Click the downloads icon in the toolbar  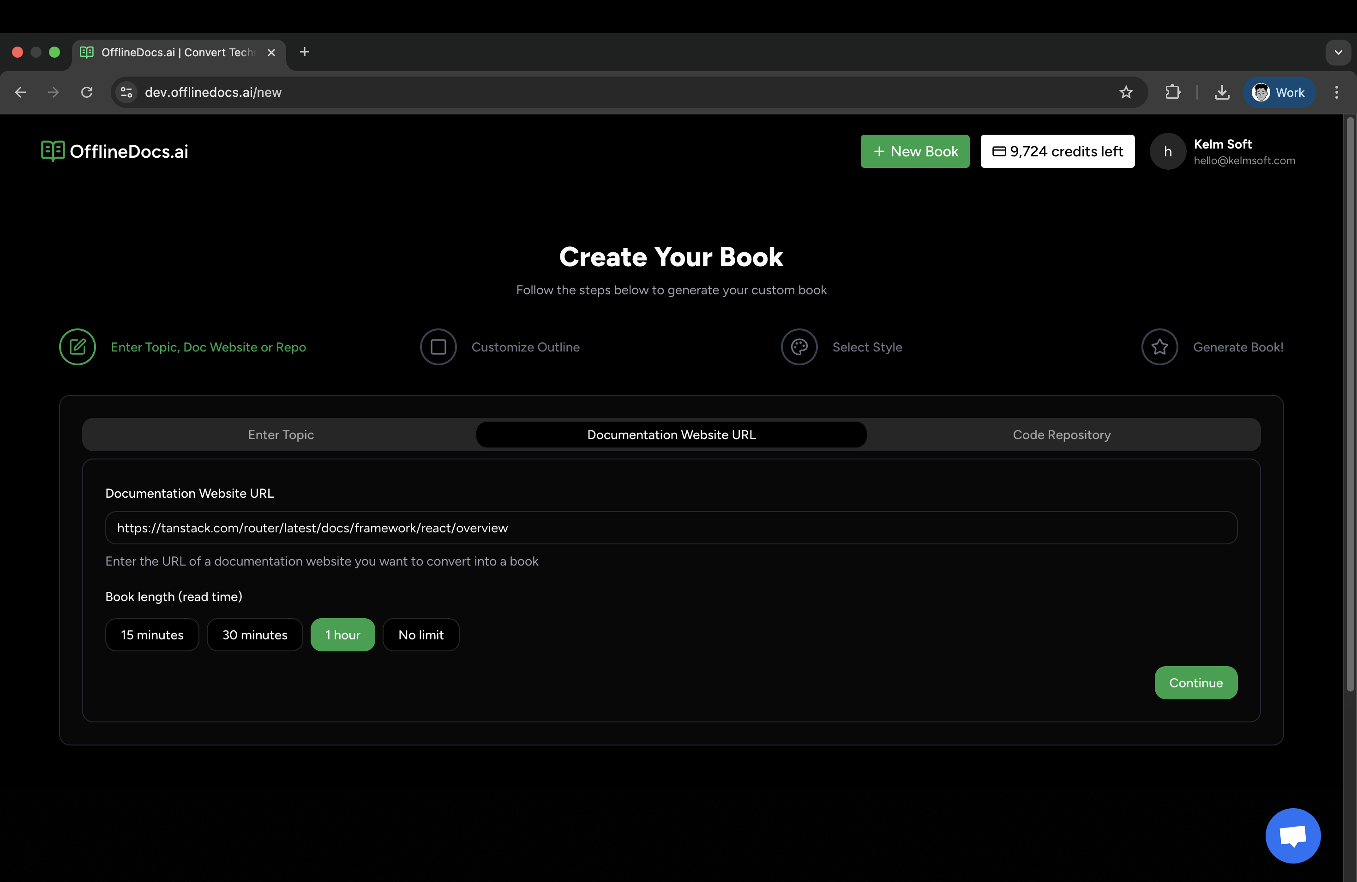1222,92
